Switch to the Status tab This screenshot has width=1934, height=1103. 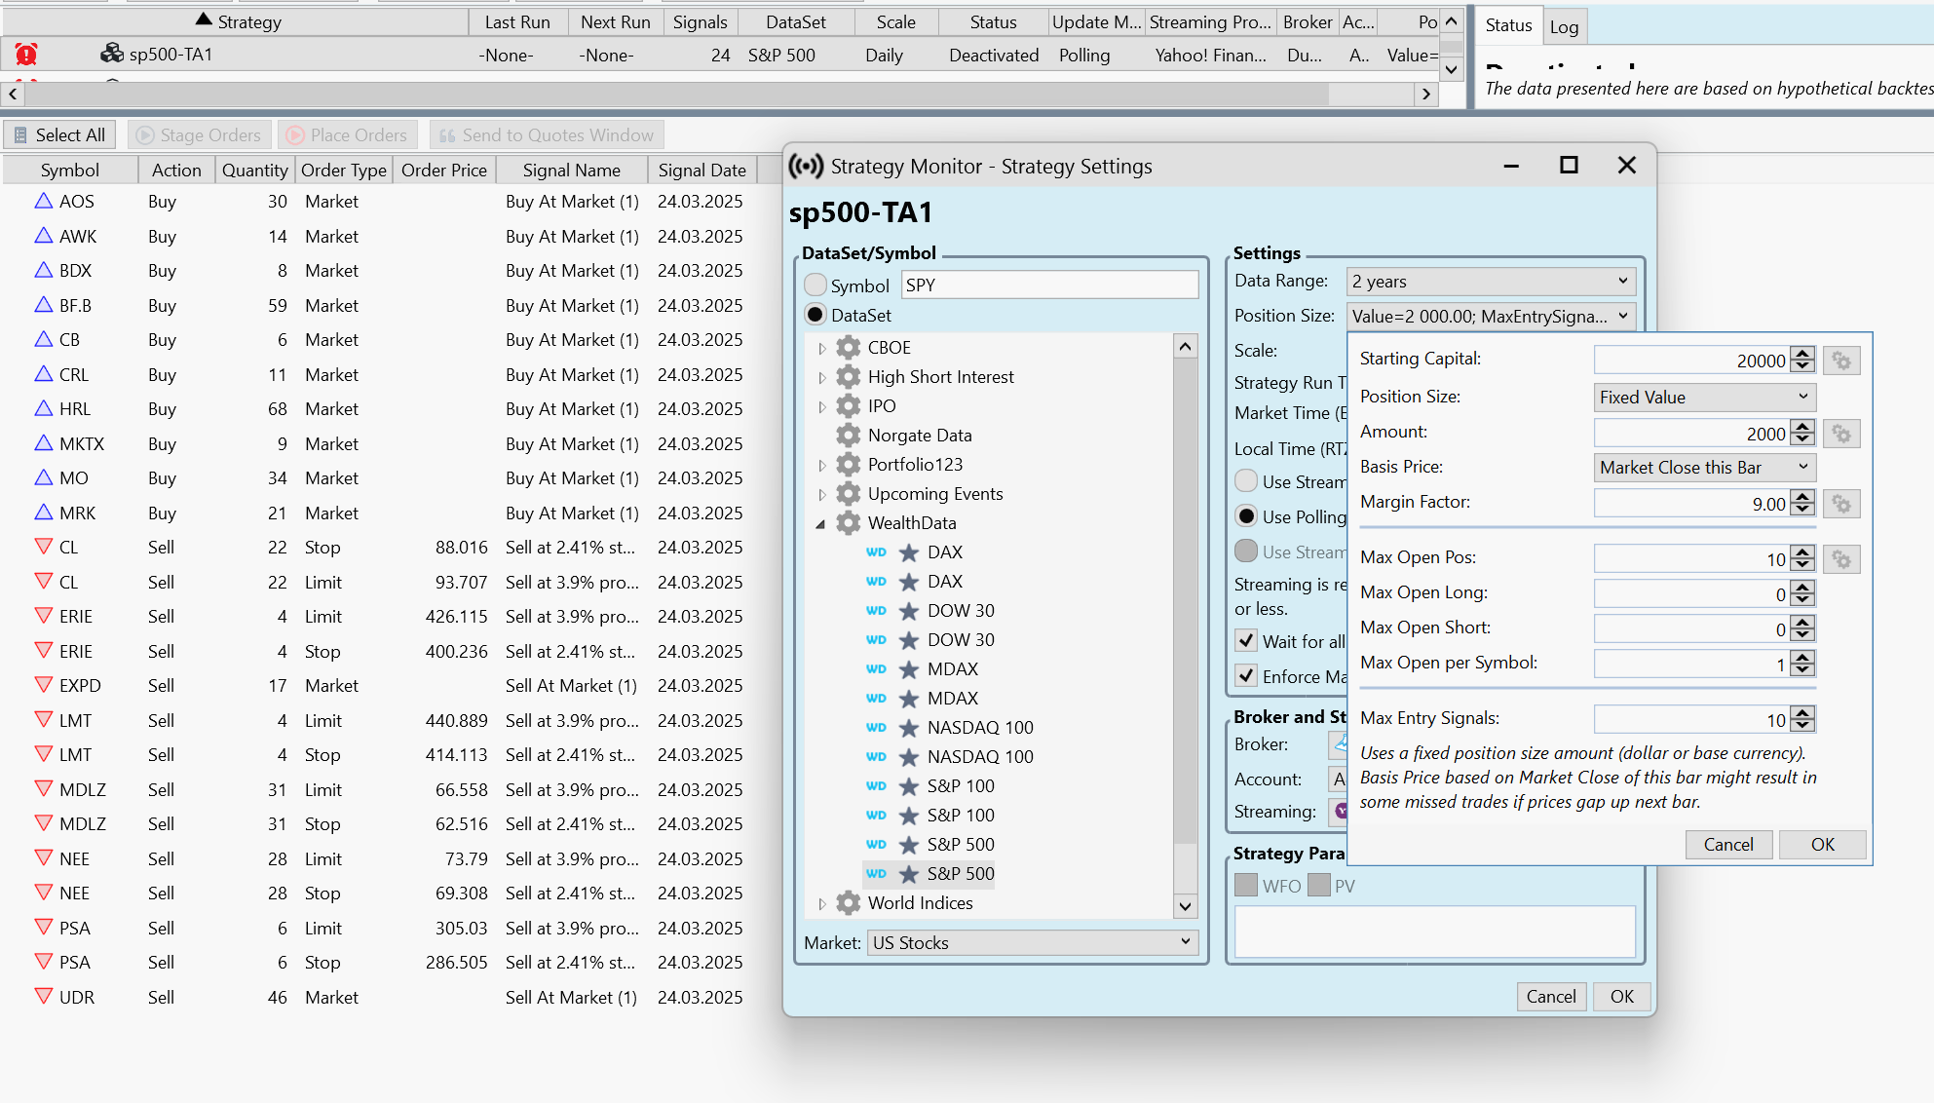click(x=1508, y=25)
